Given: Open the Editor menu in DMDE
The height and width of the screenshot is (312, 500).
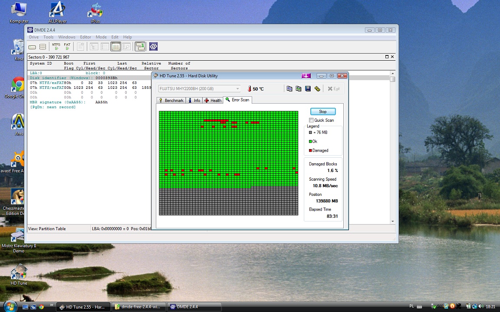Looking at the screenshot, I should (86, 37).
